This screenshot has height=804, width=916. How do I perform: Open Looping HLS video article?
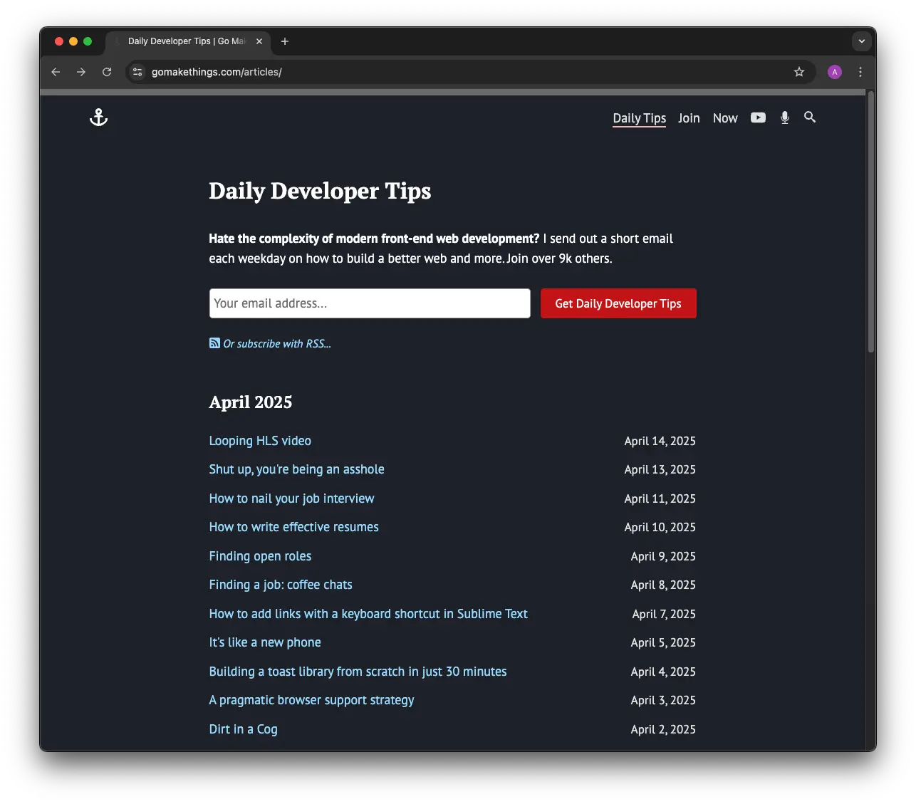tap(260, 441)
